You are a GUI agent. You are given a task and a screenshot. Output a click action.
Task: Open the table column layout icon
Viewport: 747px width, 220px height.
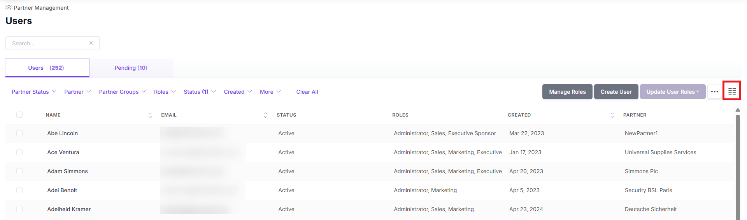tap(732, 91)
